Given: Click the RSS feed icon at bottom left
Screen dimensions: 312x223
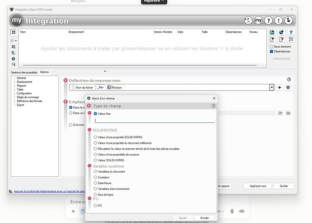Looking at the screenshot, I should 10,191.
